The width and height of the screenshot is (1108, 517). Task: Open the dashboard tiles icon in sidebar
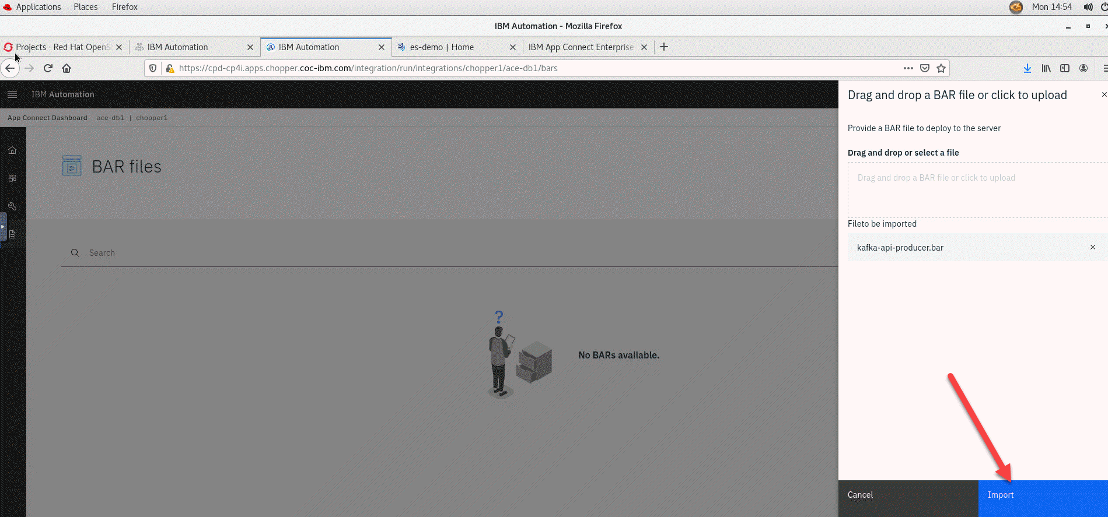12,178
